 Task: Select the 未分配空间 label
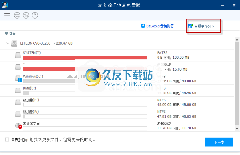(31, 123)
